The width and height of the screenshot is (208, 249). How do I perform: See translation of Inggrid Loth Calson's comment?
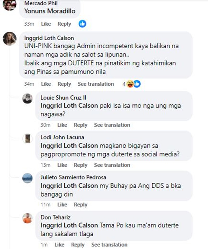[x=96, y=84]
